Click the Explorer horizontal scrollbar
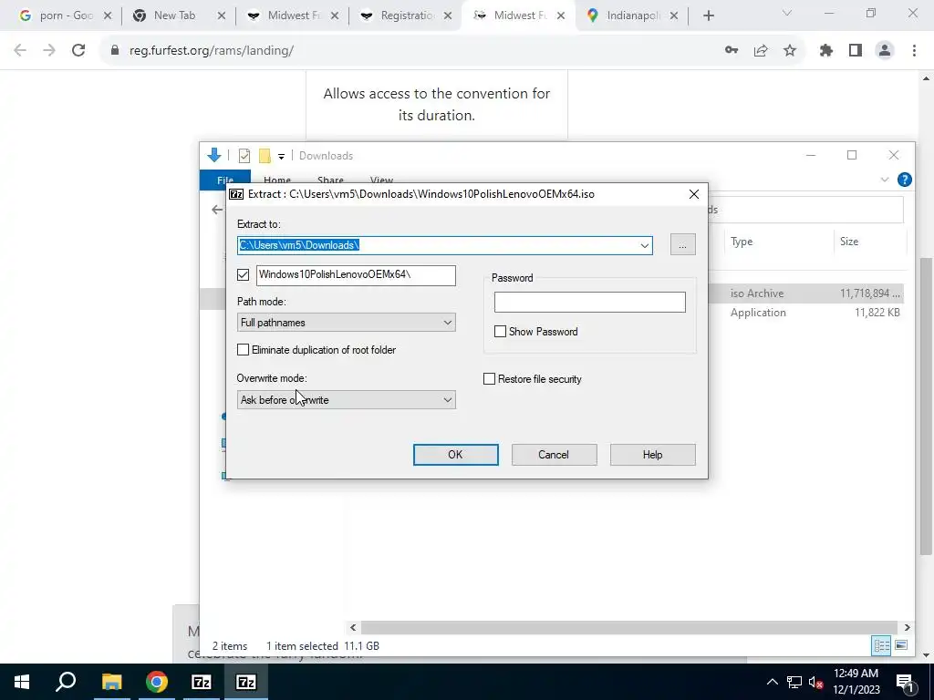934x700 pixels. 629,627
